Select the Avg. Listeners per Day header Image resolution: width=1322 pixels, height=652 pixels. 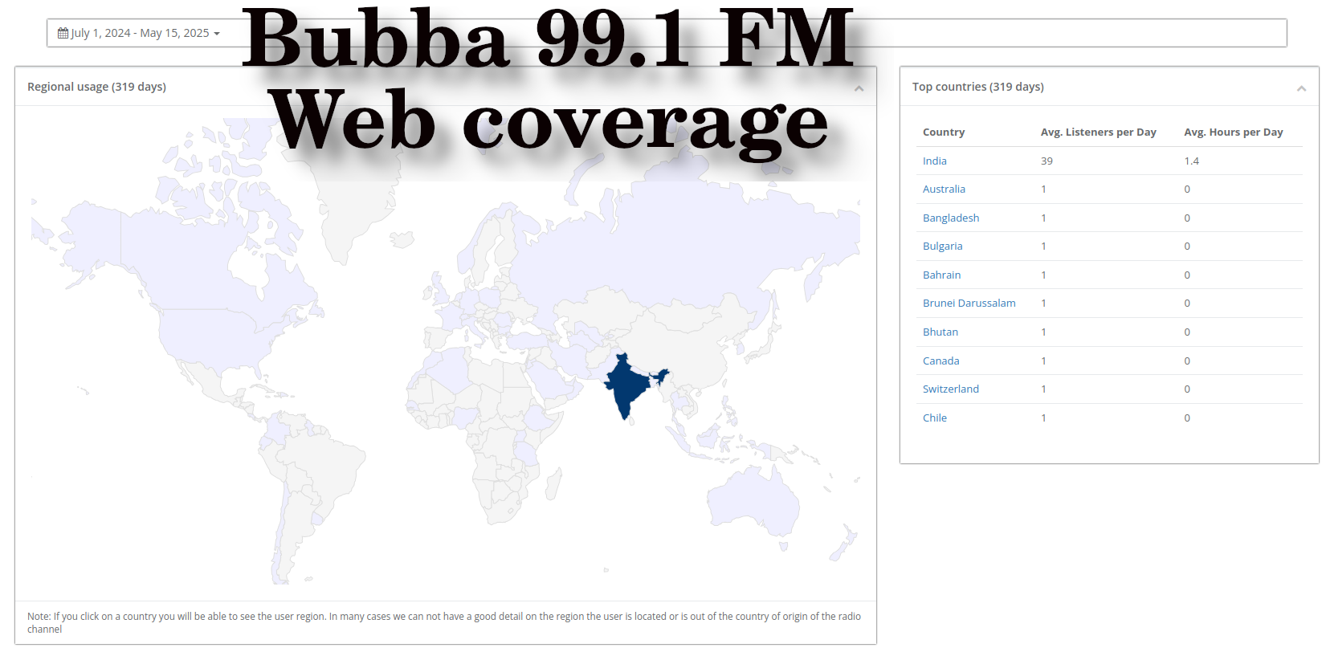pyautogui.click(x=1098, y=132)
